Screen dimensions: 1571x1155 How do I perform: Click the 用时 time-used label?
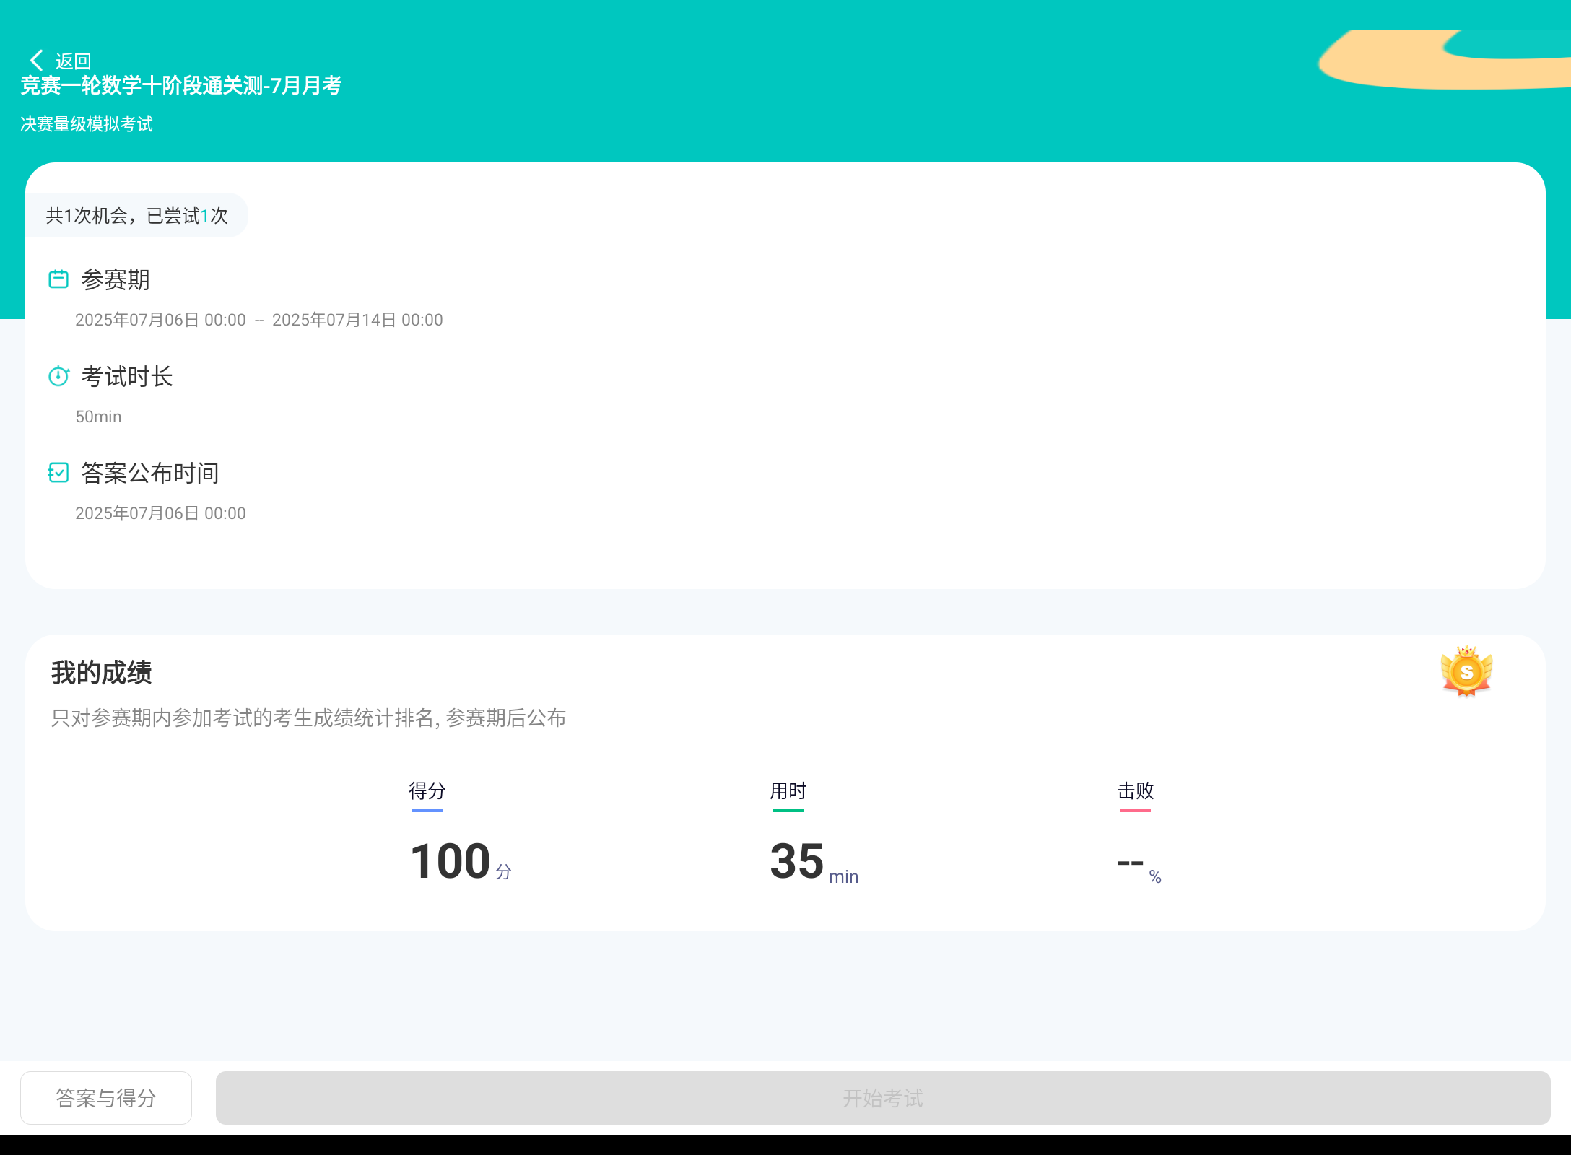(x=788, y=791)
